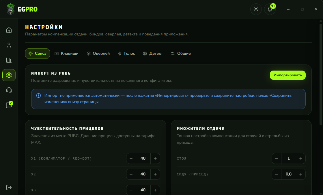Decrease X2 sensitivity with minus
This screenshot has height=195, width=323.
pyautogui.click(x=131, y=174)
